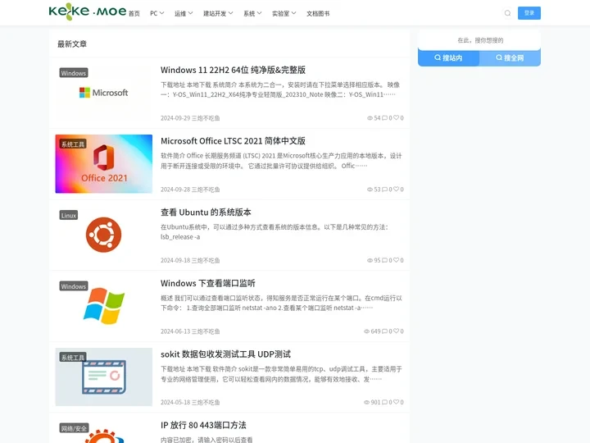590x443 pixels.
Task: Expand the 系统 menu dropdown
Action: (x=252, y=14)
